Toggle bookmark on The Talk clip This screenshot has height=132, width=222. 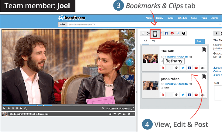point(203,50)
